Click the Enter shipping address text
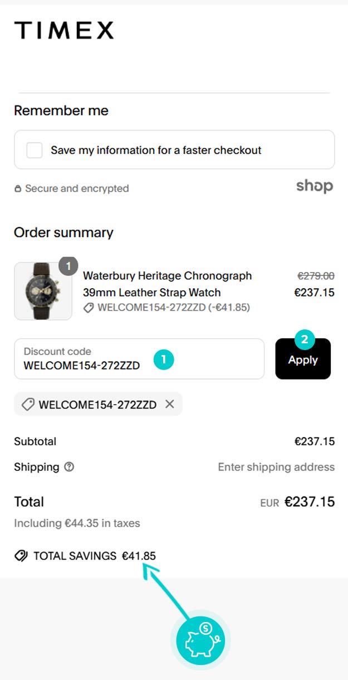The width and height of the screenshot is (348, 680). point(276,467)
